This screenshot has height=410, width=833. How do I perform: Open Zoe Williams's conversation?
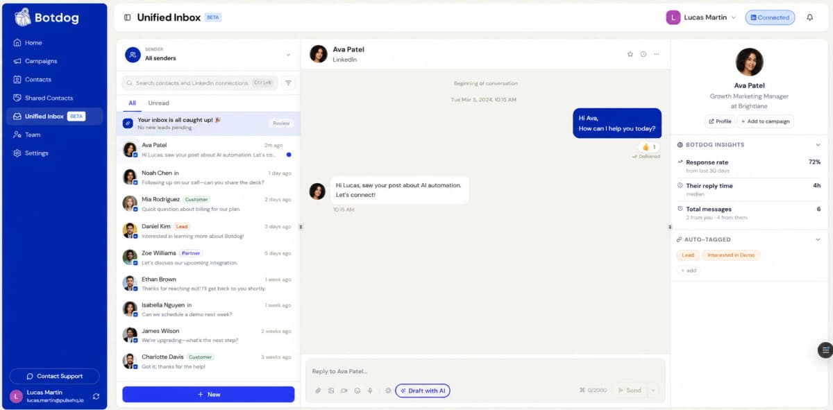pyautogui.click(x=208, y=258)
